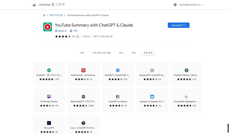Open the glasp.co publisher link
The height and width of the screenshot is (134, 229).
pyautogui.click(x=63, y=31)
